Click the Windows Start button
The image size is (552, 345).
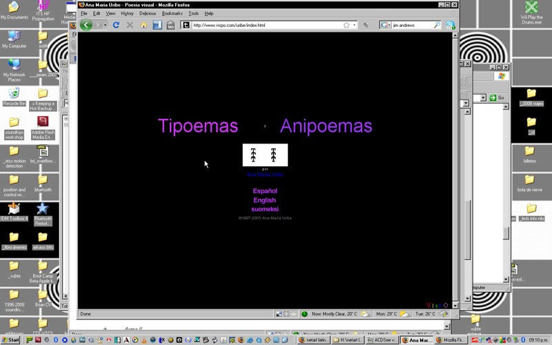point(13,339)
